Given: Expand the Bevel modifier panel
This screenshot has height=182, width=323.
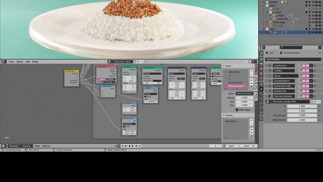Looking at the screenshot, I should coord(266,76).
